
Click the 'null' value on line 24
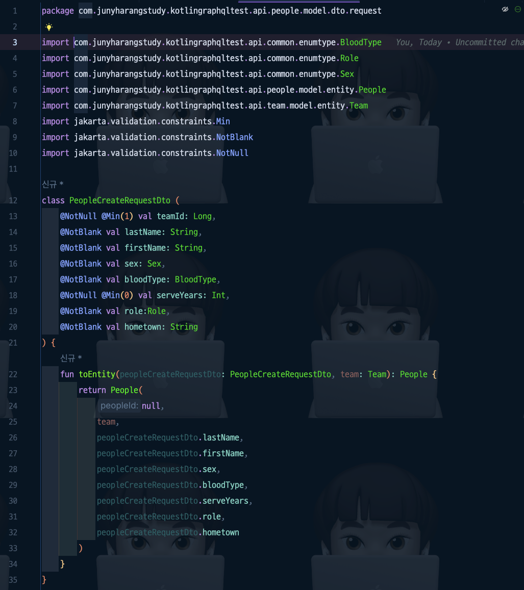151,406
